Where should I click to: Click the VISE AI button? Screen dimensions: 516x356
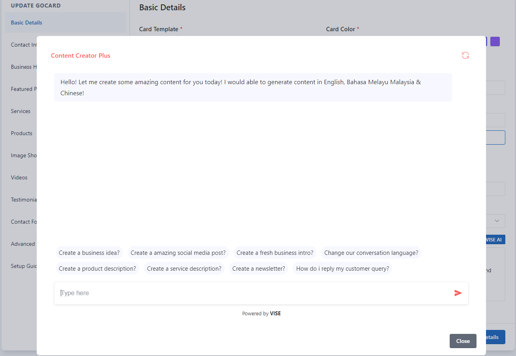[x=495, y=239]
